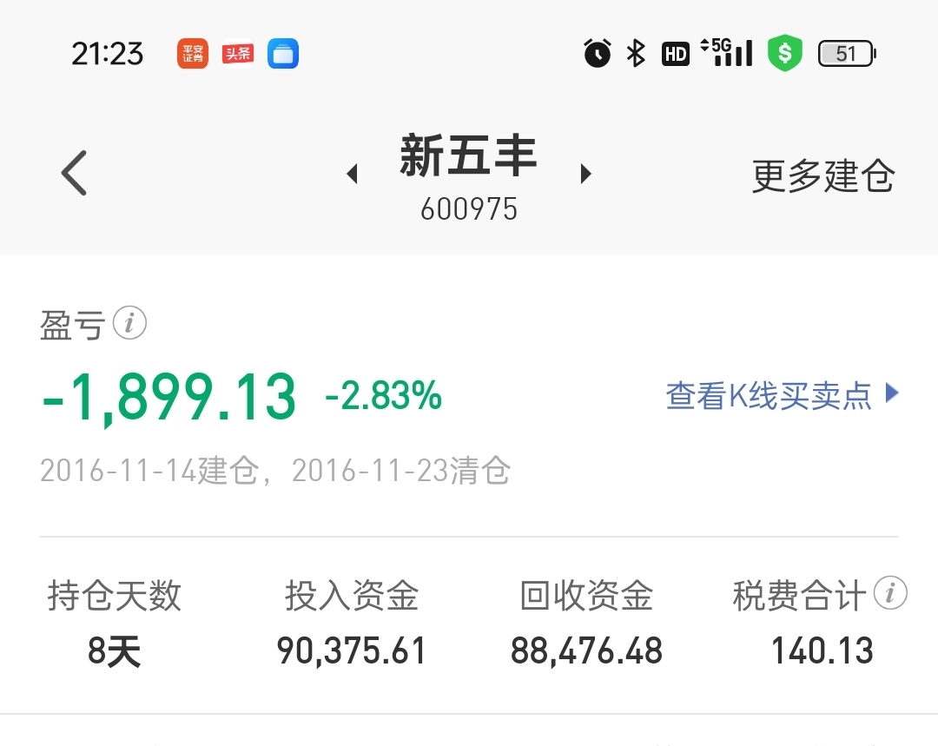Tap the invested amount 90,375.61
The height and width of the screenshot is (746, 938).
coord(351,650)
